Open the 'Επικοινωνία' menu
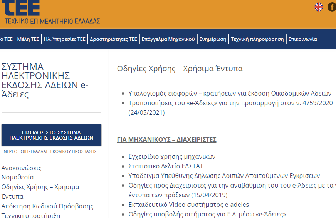The width and height of the screenshot is (336, 218). (x=302, y=39)
